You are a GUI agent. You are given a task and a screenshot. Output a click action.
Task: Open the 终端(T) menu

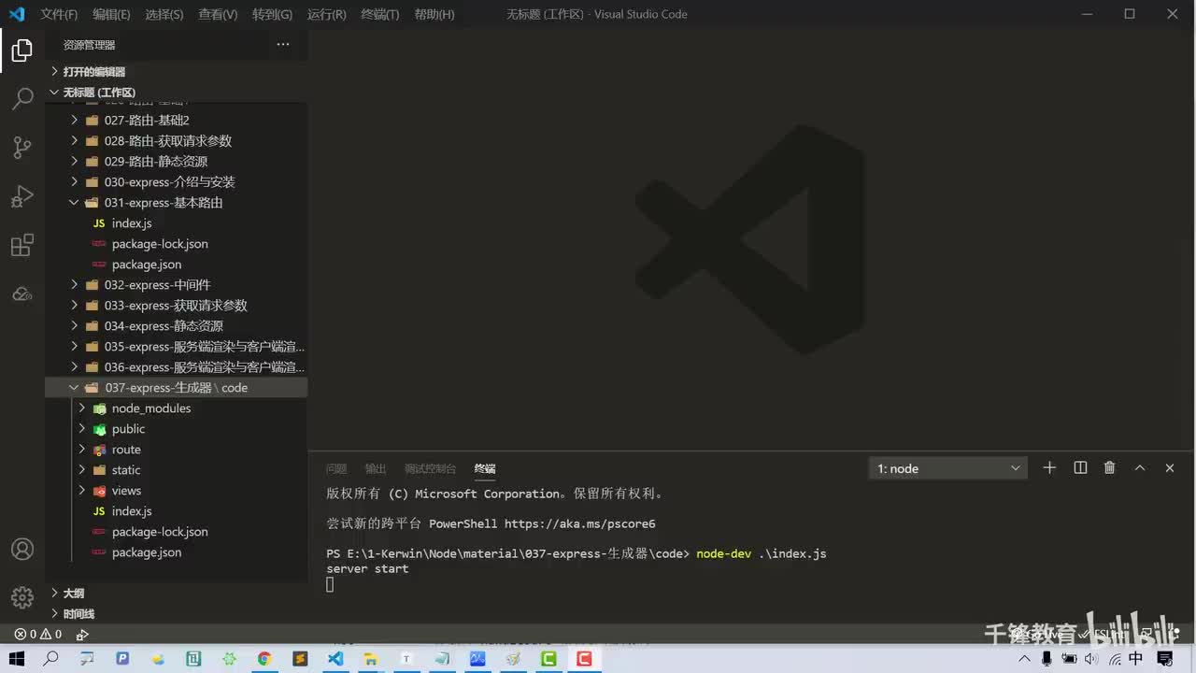point(379,14)
